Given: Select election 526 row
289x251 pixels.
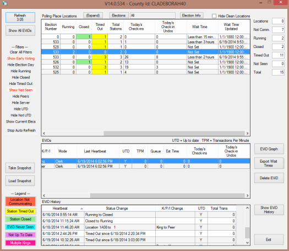Looking at the screenshot, I should coord(146,62).
